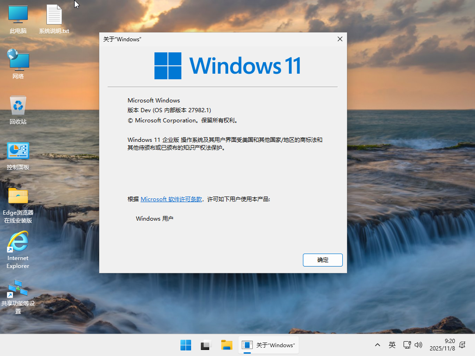Open Task View on the taskbar
Viewport: 475px width, 356px height.
click(206, 345)
